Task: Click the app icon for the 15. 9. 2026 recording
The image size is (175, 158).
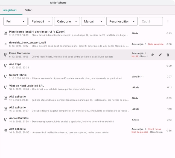Action: coord(5,109)
